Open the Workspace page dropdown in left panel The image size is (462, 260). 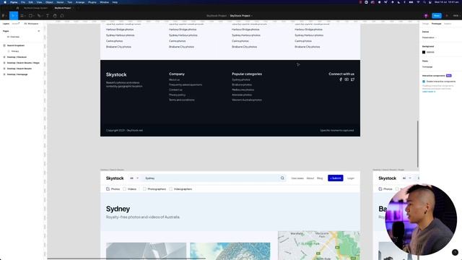[x=31, y=24]
